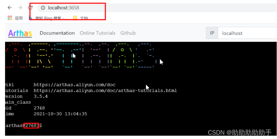The height and width of the screenshot is (139, 277).
Task: Click the main_class label in terminal
Action: (x=18, y=102)
